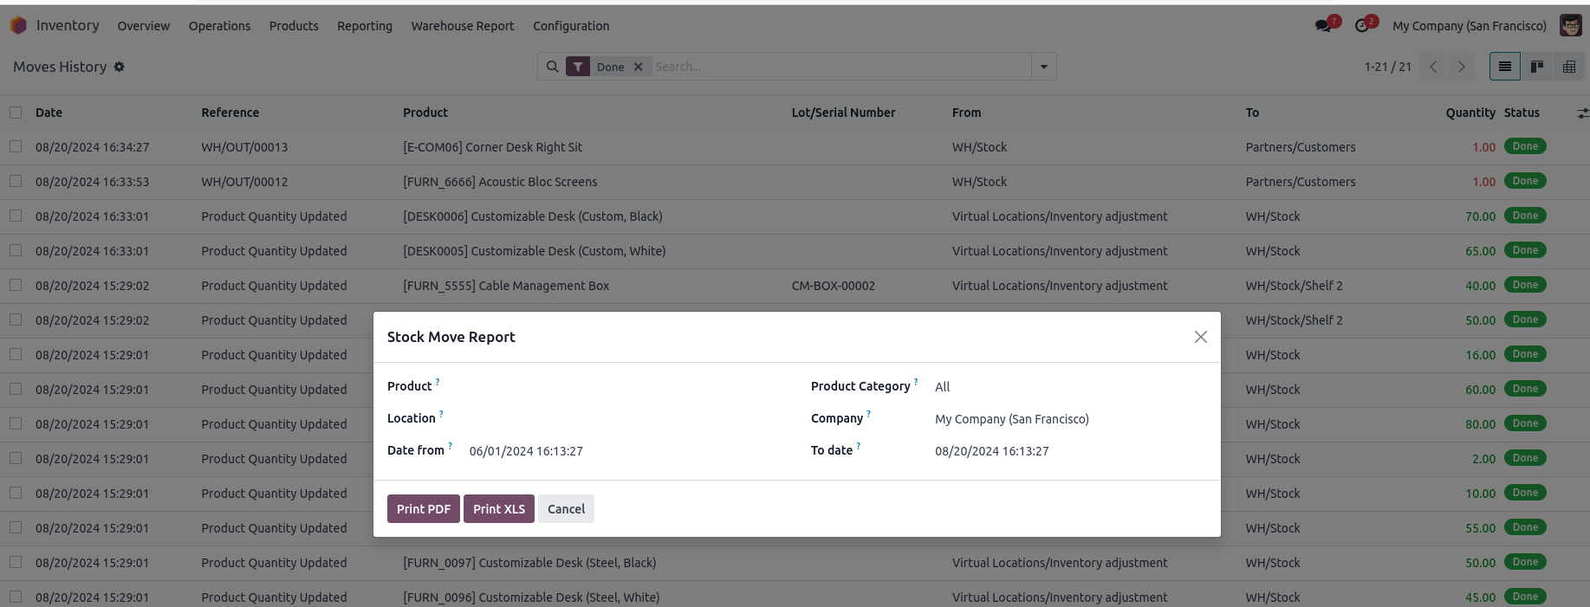Toggle the select-all rows checkbox
The image size is (1590, 607).
pos(16,113)
